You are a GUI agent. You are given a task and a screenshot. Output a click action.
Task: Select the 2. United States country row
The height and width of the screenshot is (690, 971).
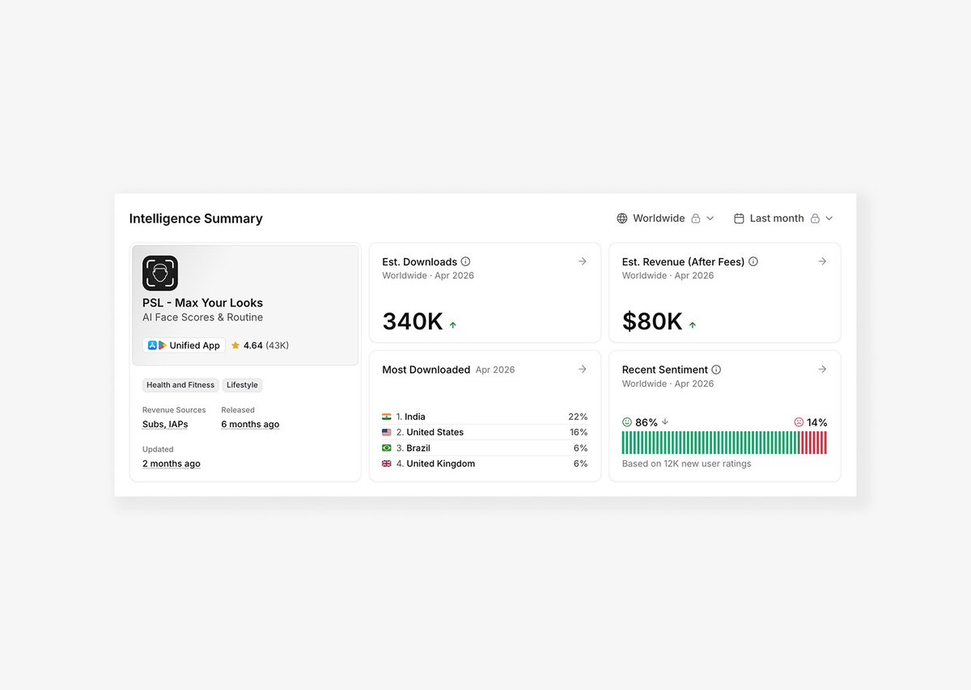click(x=485, y=432)
